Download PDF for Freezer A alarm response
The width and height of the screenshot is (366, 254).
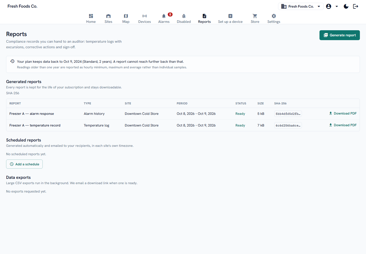343,114
